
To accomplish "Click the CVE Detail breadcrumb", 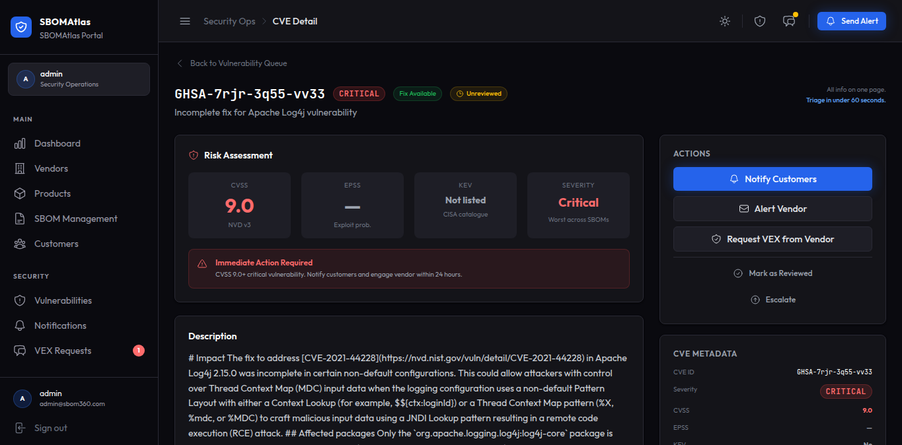I will click(295, 21).
